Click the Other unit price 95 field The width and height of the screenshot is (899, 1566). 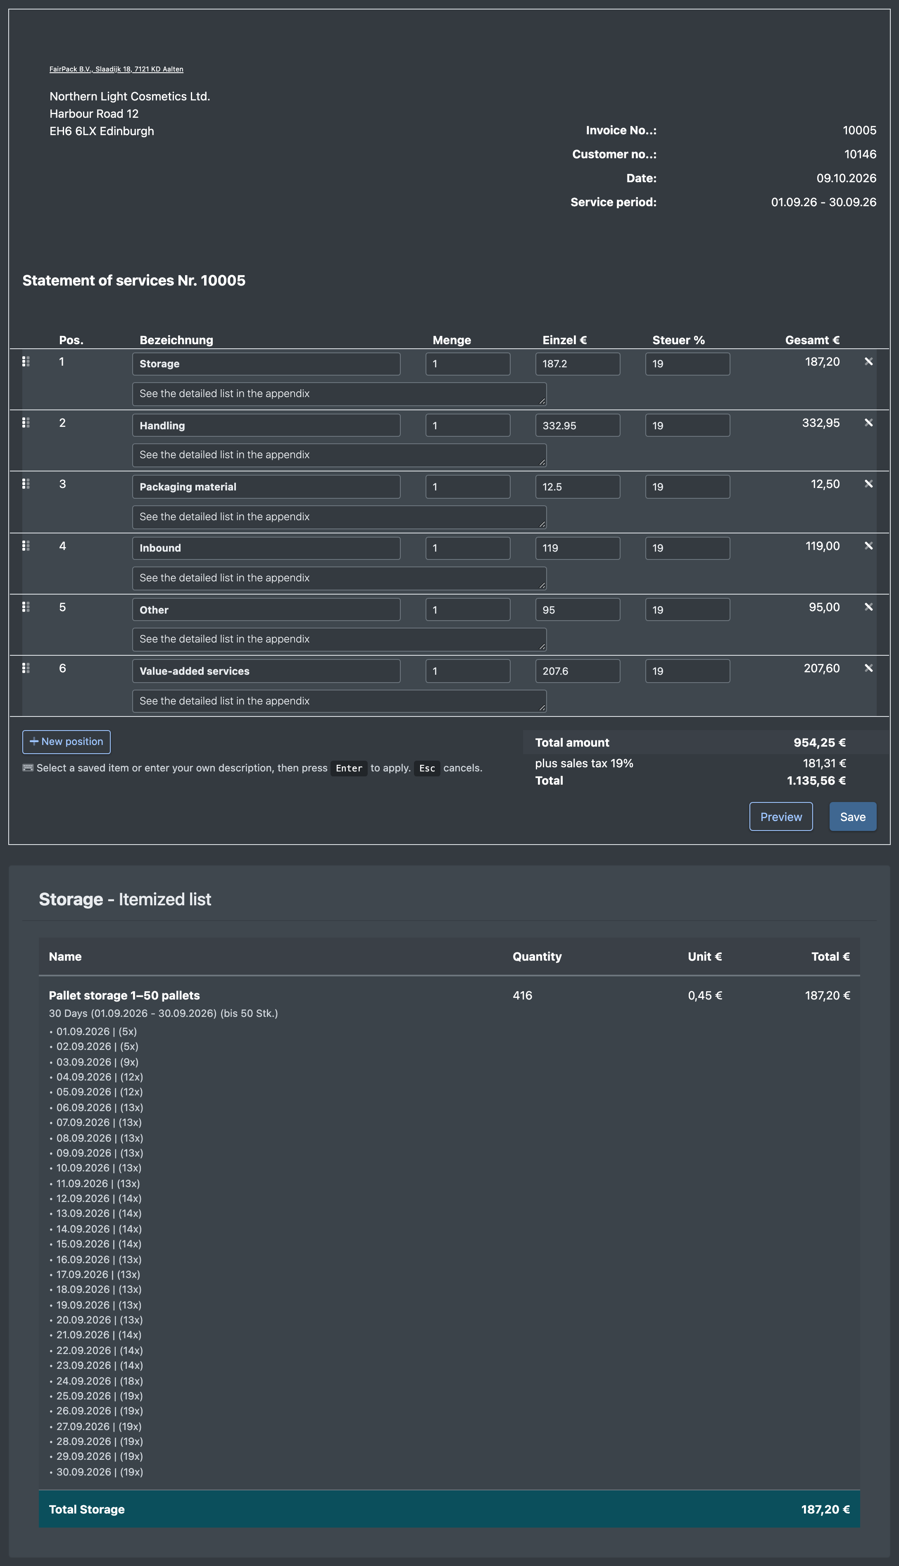pos(577,609)
